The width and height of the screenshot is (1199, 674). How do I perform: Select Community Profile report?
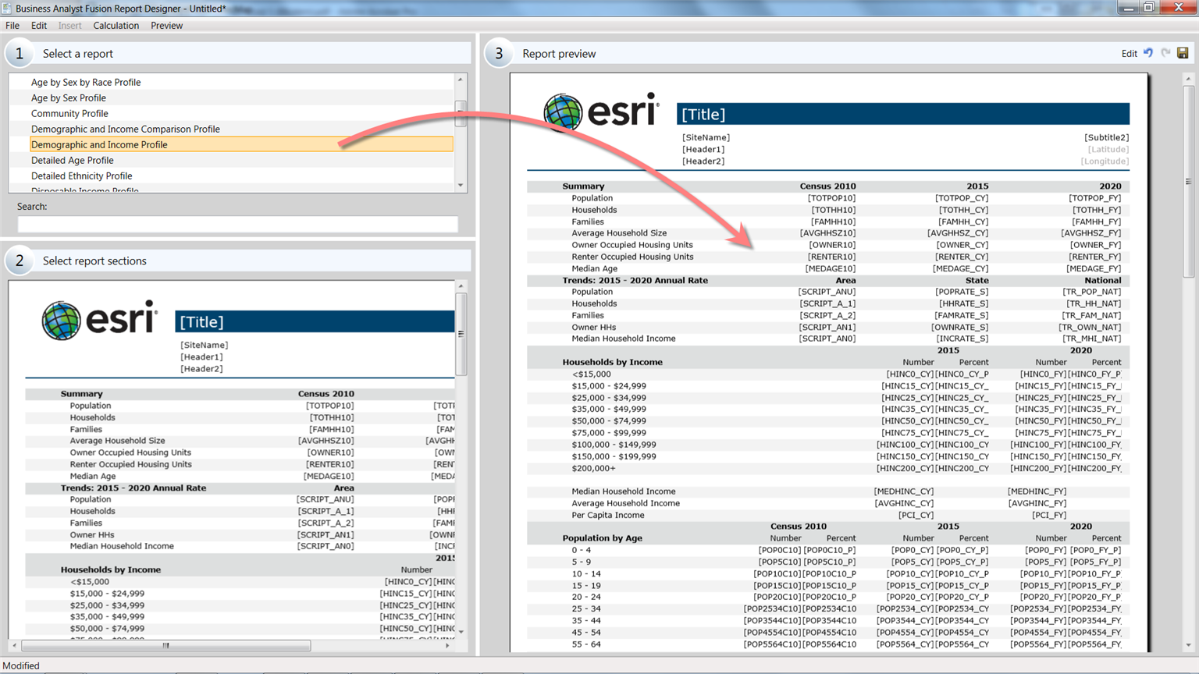[69, 113]
